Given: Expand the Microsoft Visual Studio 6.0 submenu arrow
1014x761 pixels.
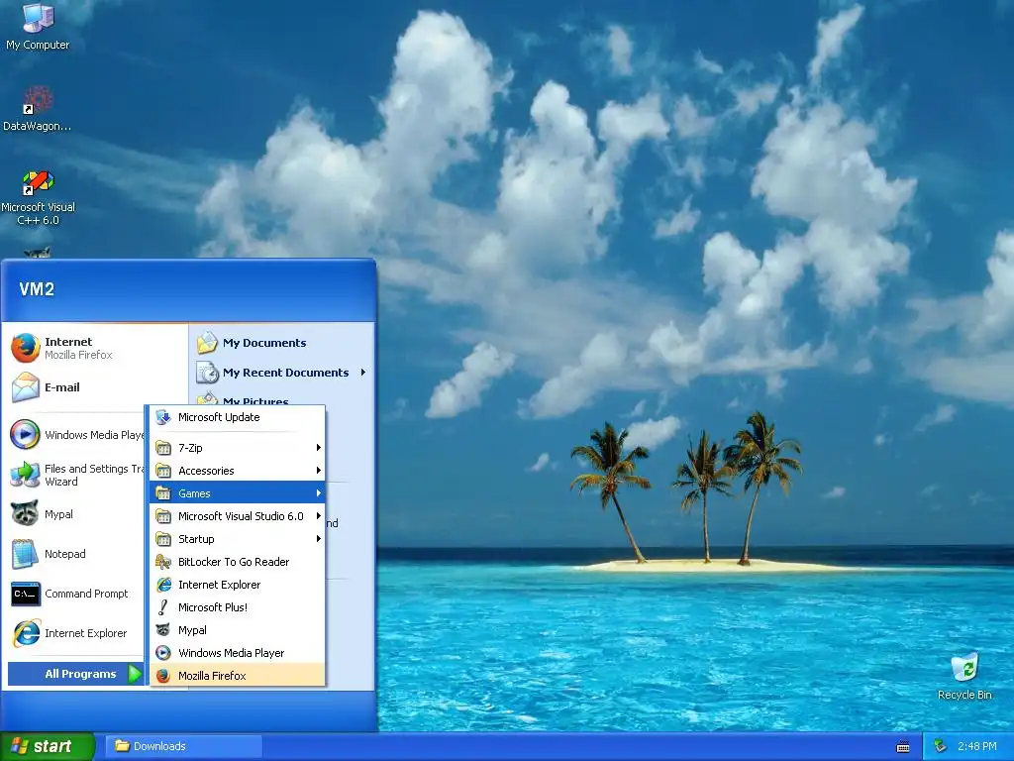Looking at the screenshot, I should pos(318,515).
